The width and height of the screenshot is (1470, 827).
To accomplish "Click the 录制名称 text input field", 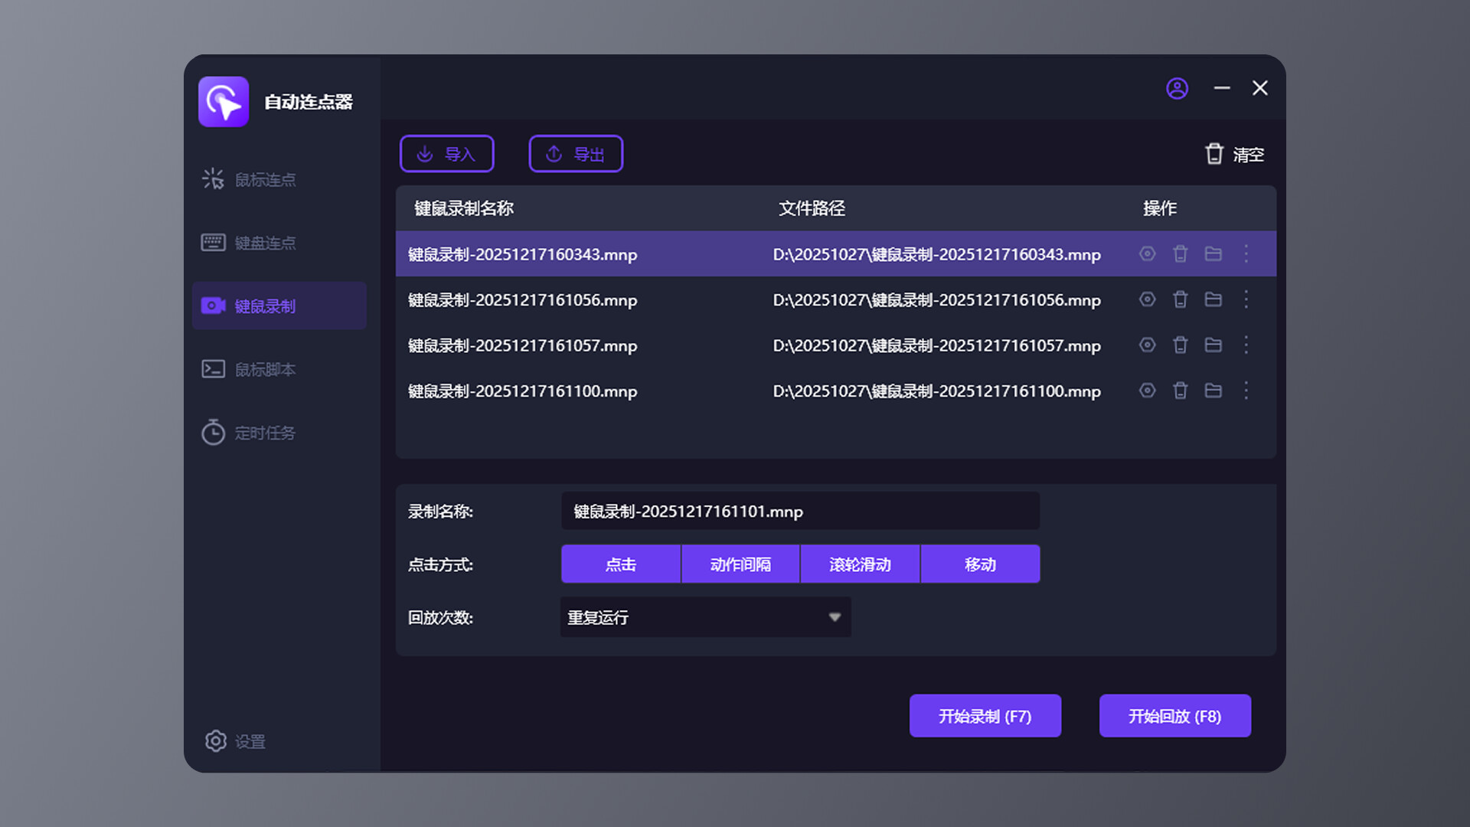I will [800, 512].
